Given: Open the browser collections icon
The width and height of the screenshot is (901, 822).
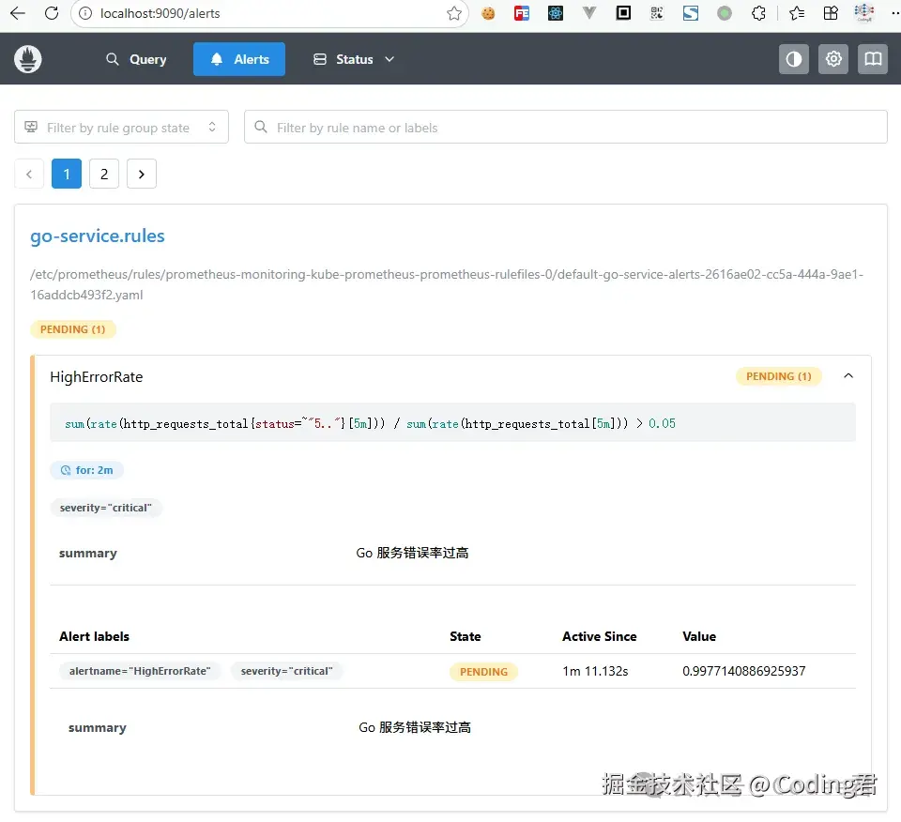Looking at the screenshot, I should (x=831, y=13).
